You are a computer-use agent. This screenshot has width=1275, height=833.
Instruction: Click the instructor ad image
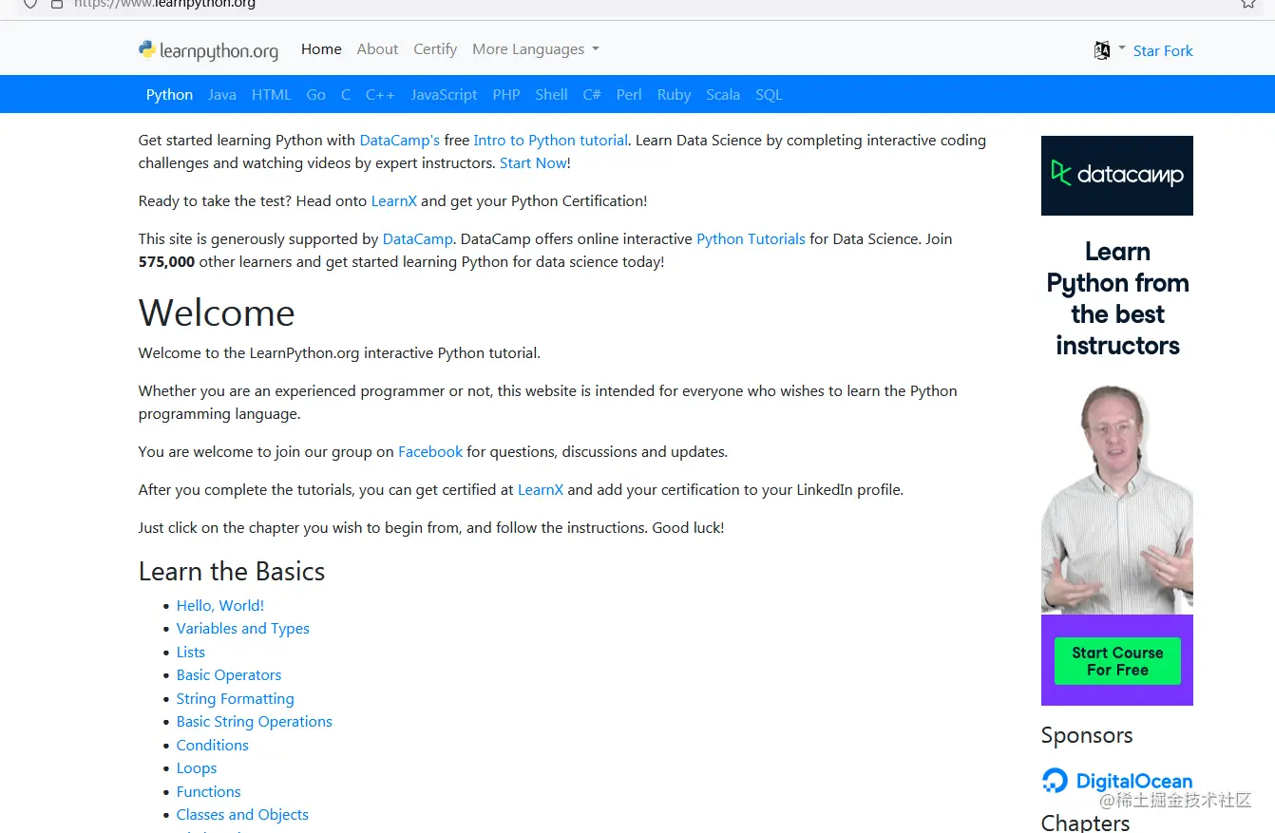[x=1117, y=499]
